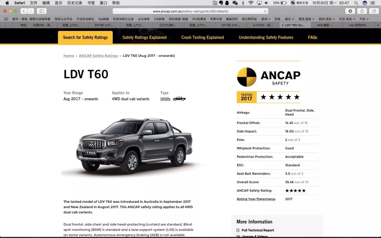Click Safari's forward arrow button
The height and width of the screenshot is (238, 381).
[x=31, y=11]
